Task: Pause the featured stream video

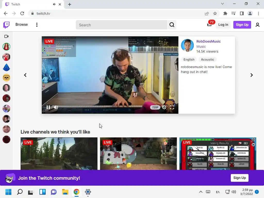Action: [48, 107]
